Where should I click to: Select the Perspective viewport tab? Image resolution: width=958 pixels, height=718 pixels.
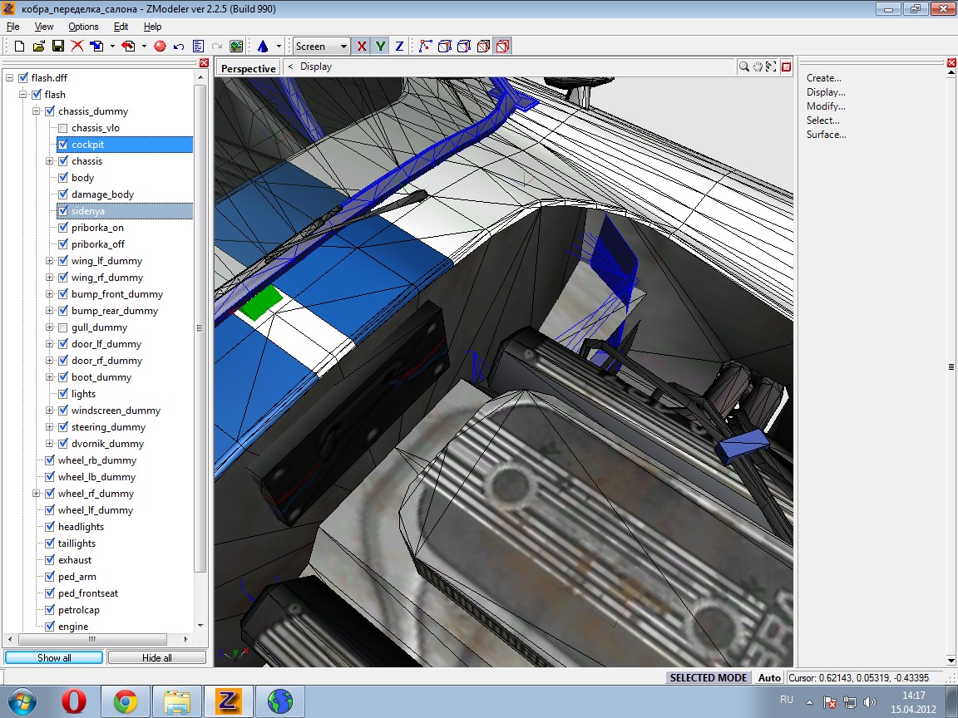(x=248, y=68)
